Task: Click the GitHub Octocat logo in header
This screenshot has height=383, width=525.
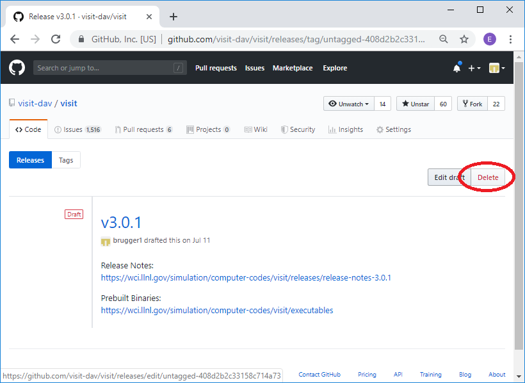Action: tap(17, 68)
